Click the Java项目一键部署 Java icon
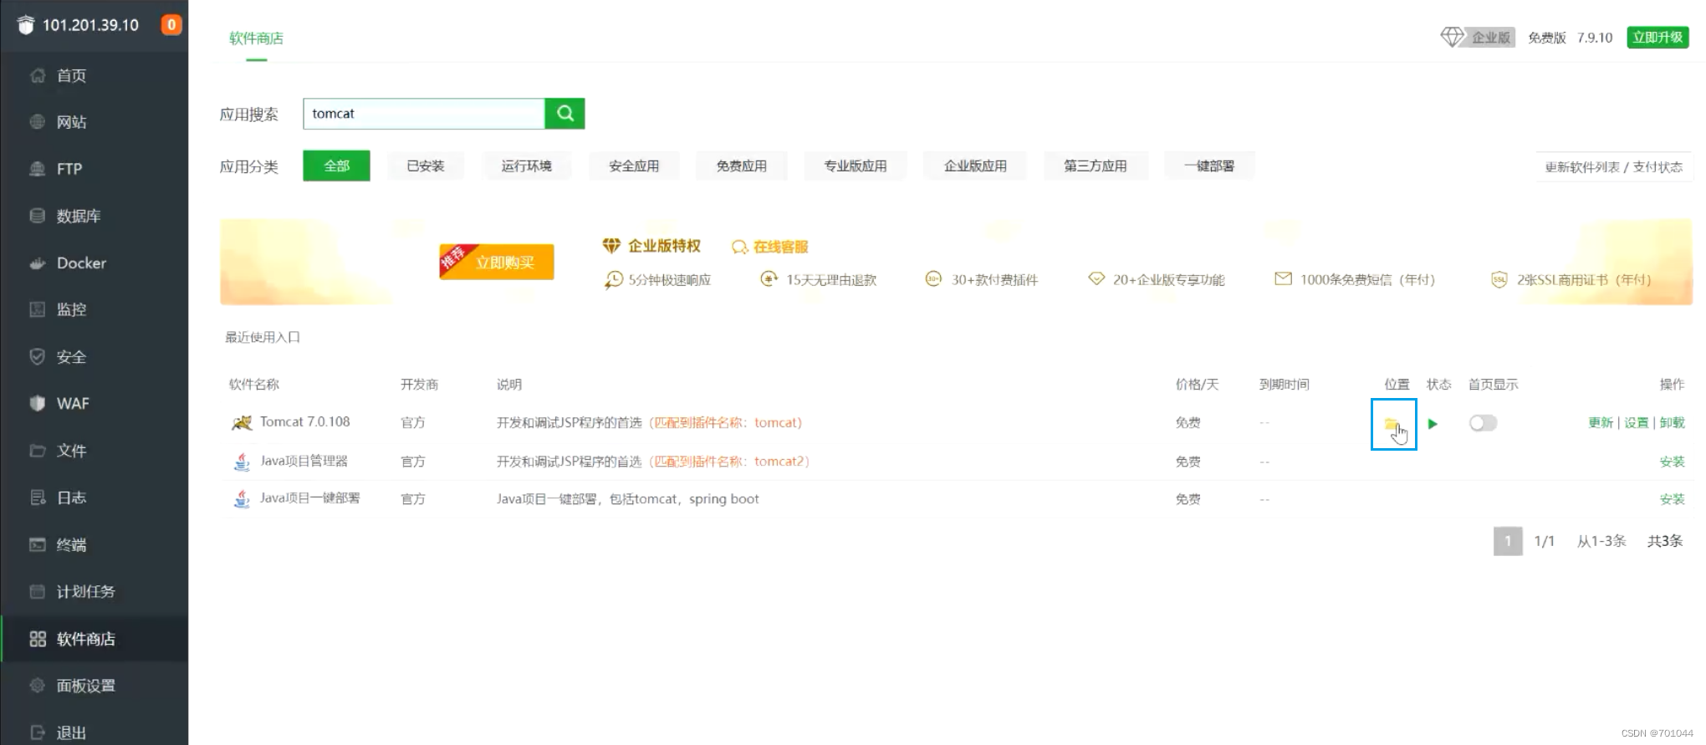This screenshot has width=1706, height=745. [x=242, y=499]
